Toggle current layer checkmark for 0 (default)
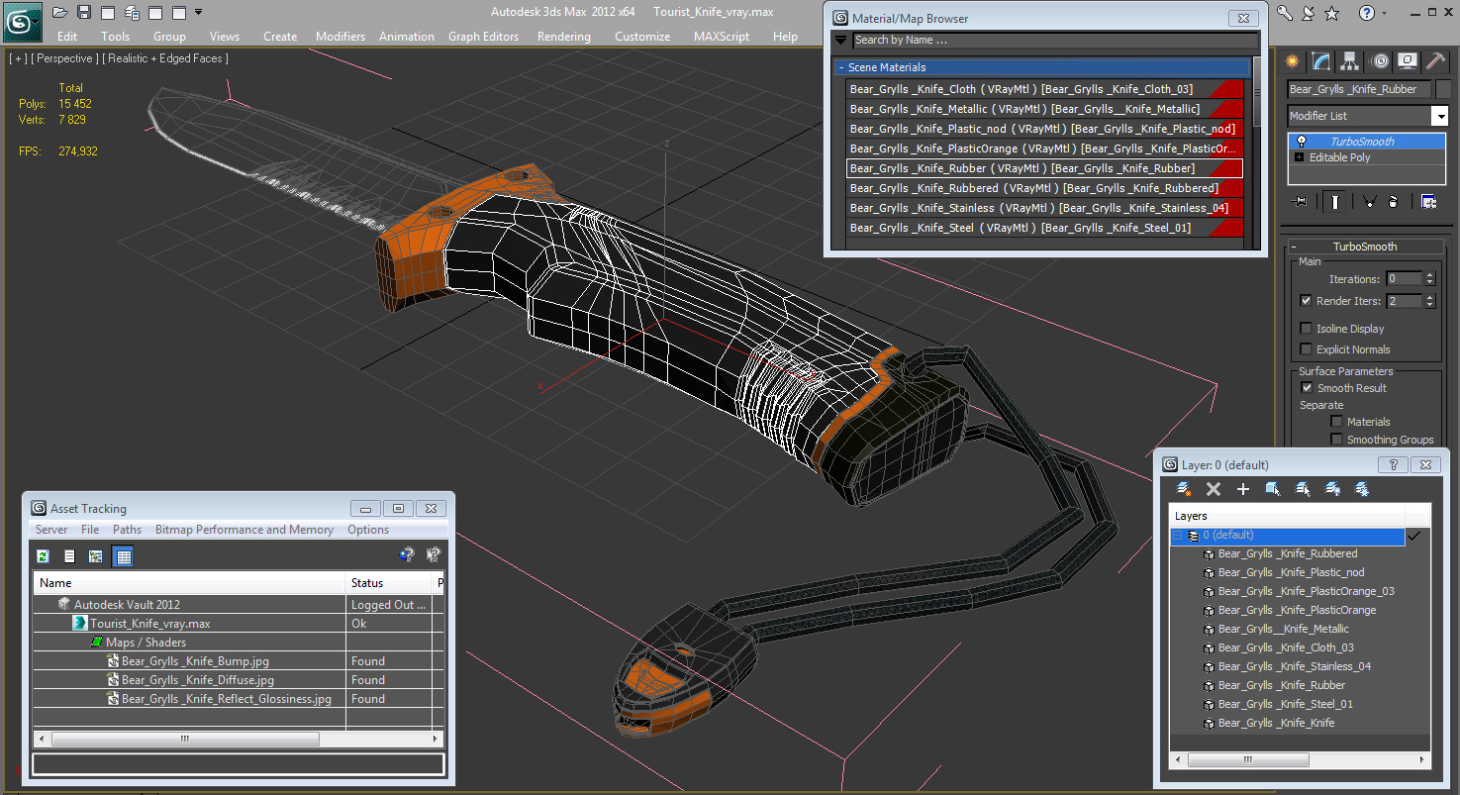The image size is (1460, 795). tap(1413, 536)
